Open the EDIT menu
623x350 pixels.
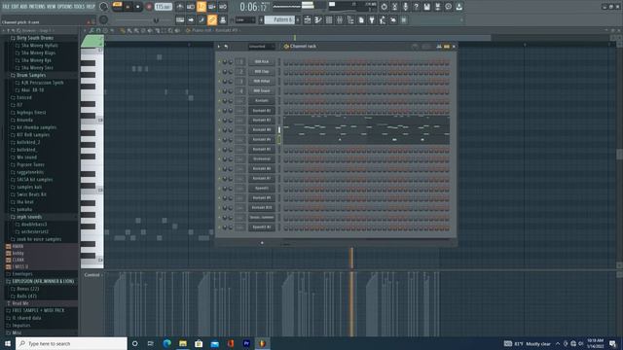coord(16,7)
